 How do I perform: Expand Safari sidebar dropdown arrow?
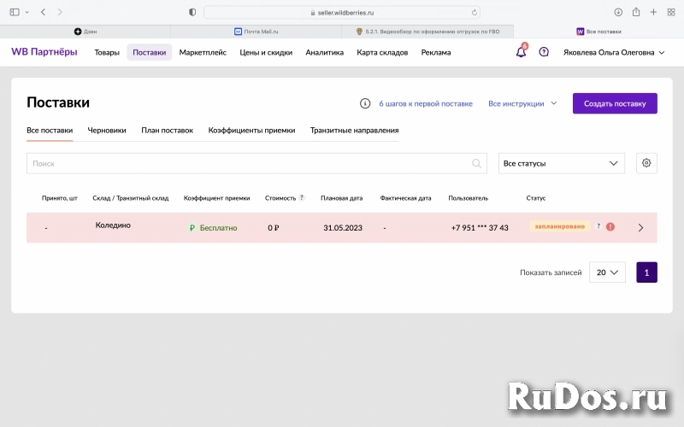pos(27,12)
